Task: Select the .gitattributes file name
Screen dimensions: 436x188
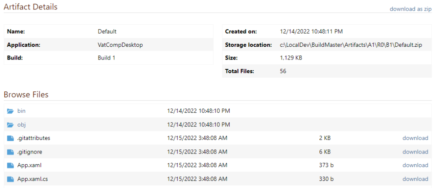Action: coord(34,138)
